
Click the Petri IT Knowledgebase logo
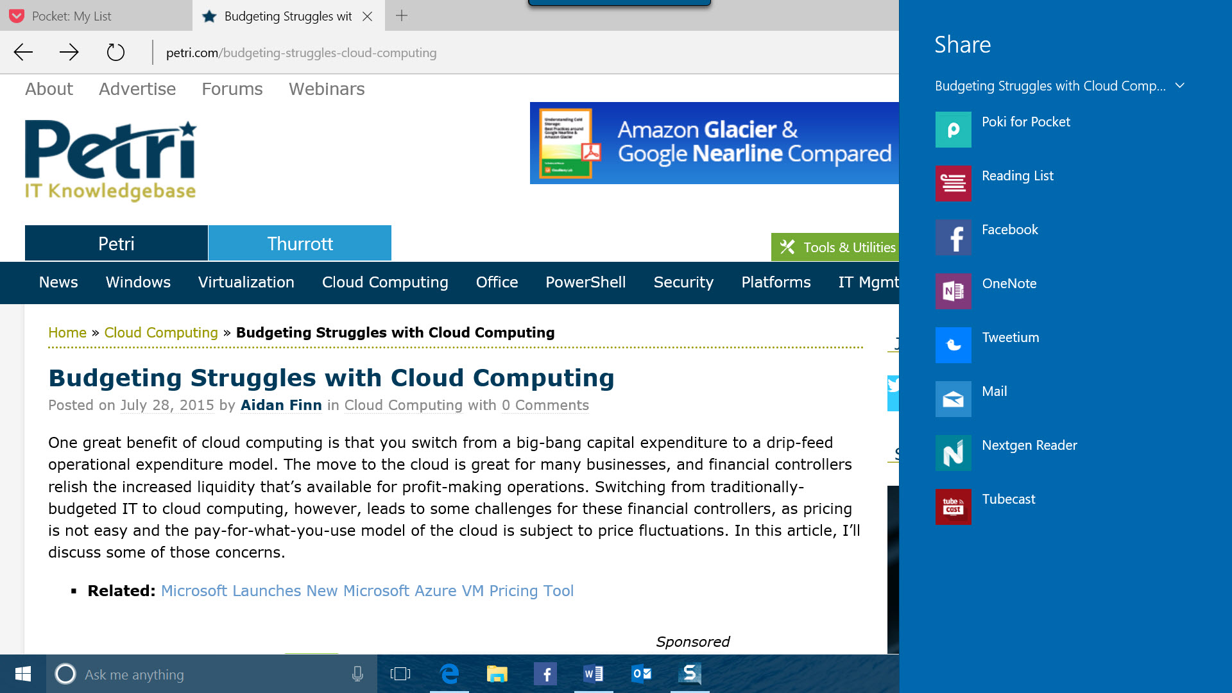click(110, 160)
